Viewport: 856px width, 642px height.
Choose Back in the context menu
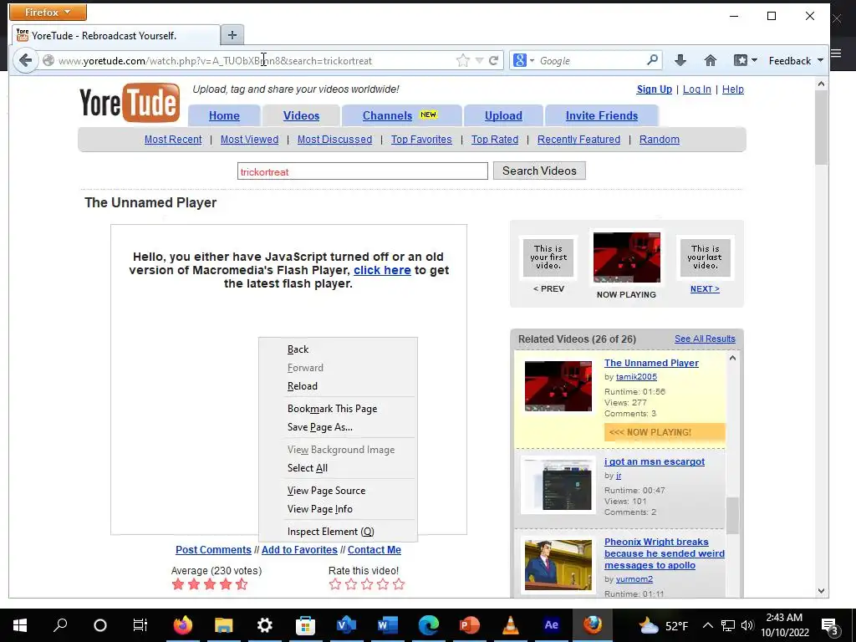click(338, 349)
